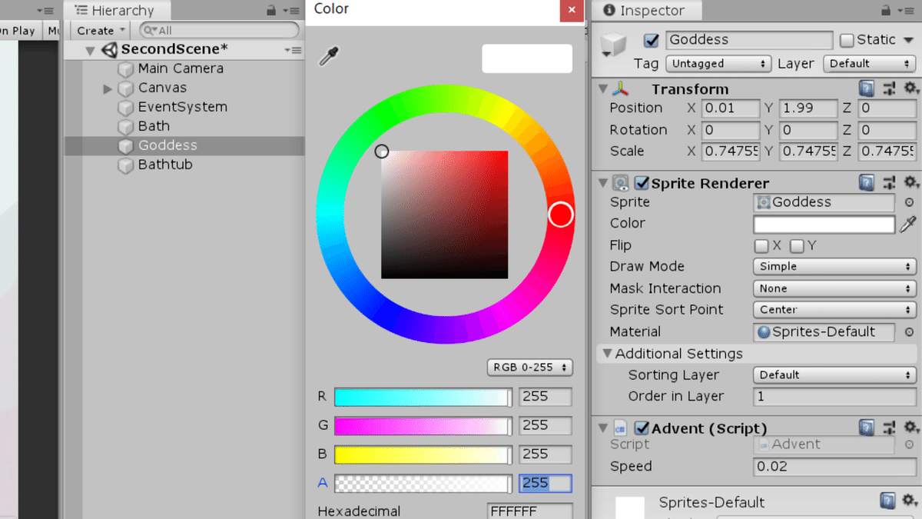Viewport: 922px width, 519px height.
Task: Collapse the Additional Settings section
Action: (x=608, y=354)
